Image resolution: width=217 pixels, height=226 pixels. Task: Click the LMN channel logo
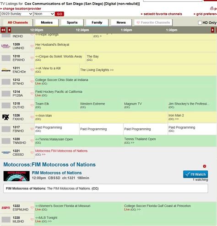pos(6,46)
